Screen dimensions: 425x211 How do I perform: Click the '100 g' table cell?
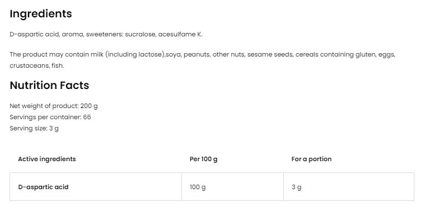point(198,187)
